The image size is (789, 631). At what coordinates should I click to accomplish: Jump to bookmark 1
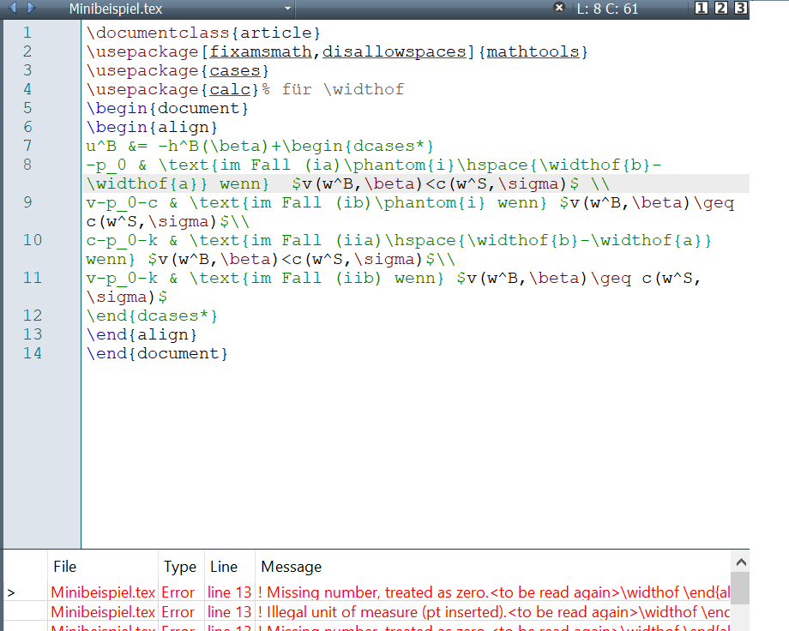pyautogui.click(x=701, y=9)
